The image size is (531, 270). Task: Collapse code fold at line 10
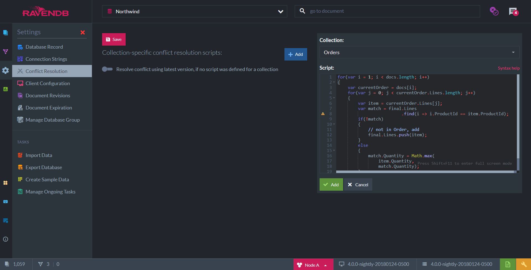point(334,124)
